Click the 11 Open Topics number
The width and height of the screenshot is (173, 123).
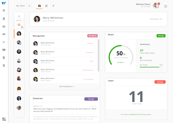pos(136,96)
